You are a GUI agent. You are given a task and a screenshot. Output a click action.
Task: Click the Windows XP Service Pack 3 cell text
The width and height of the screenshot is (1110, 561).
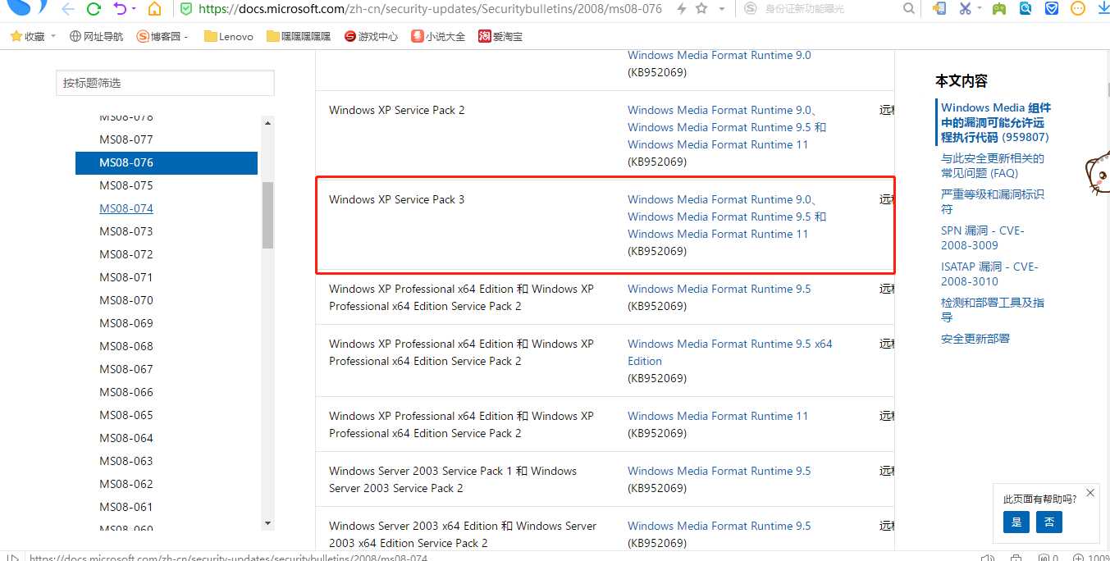tap(396, 199)
